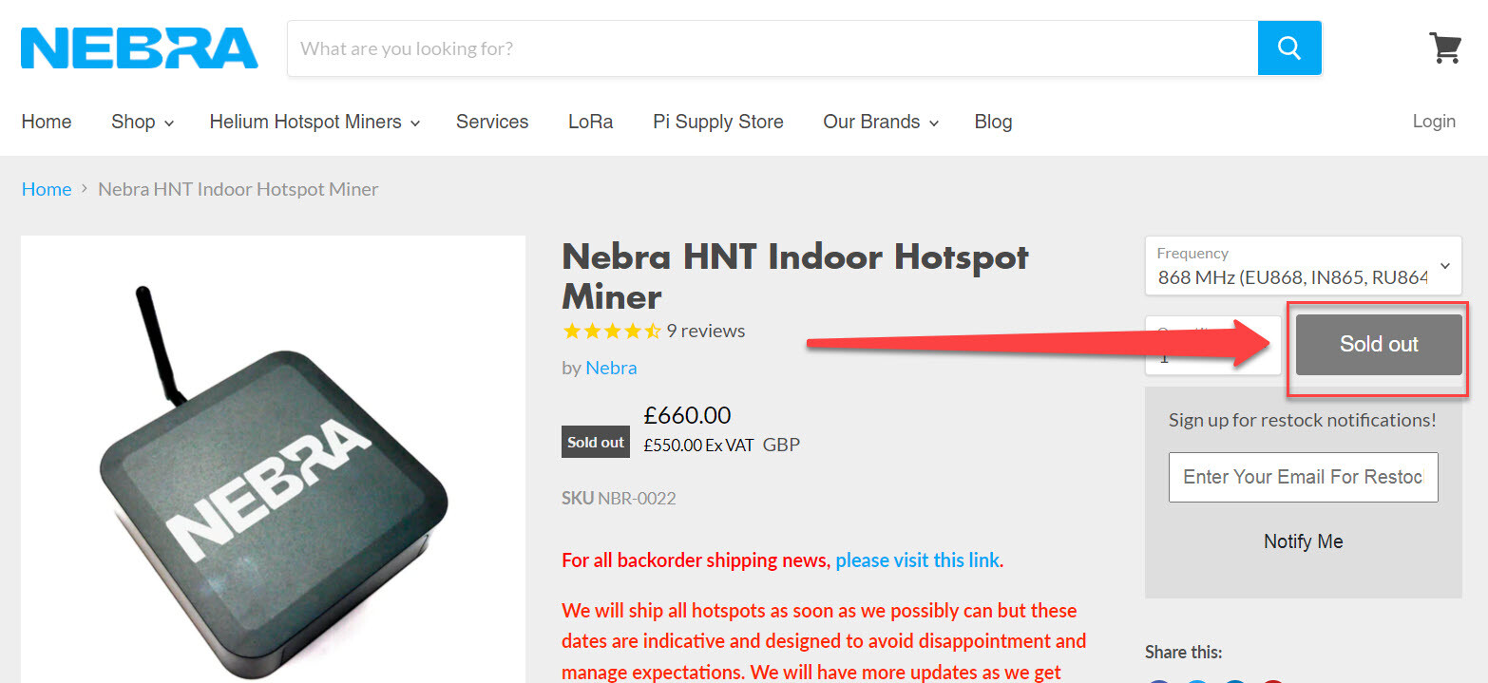Open the Frequency selector dropdown
This screenshot has width=1488, height=683.
pyautogui.click(x=1303, y=266)
